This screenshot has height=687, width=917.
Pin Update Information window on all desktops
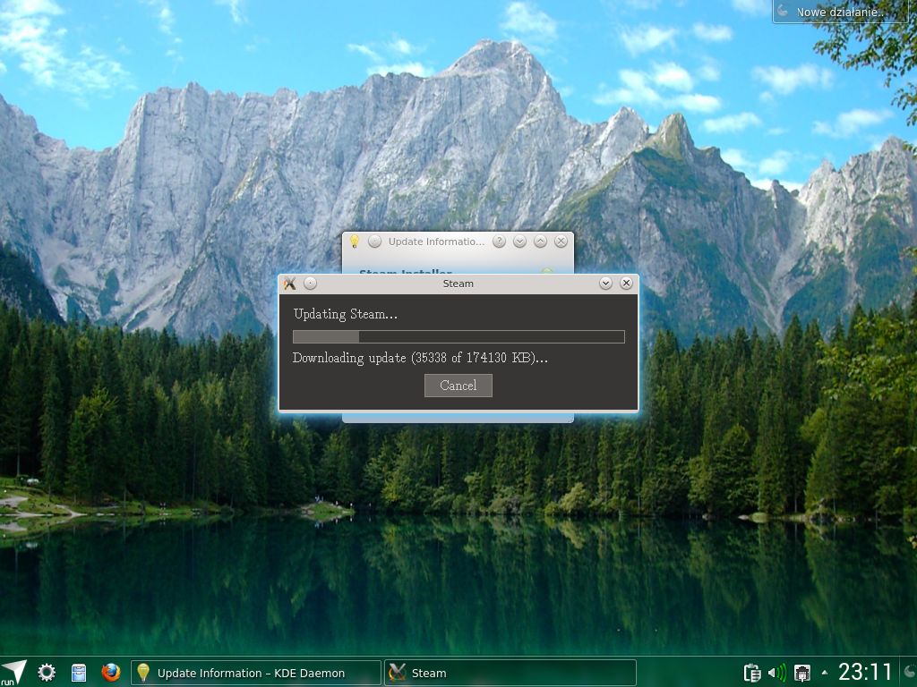pos(375,242)
